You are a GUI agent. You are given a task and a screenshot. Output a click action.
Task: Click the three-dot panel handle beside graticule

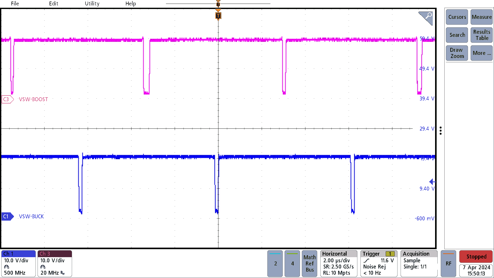coord(441,131)
